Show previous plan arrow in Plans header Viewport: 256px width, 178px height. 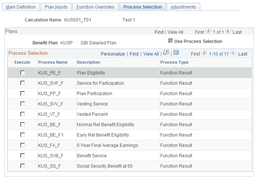(x=208, y=31)
